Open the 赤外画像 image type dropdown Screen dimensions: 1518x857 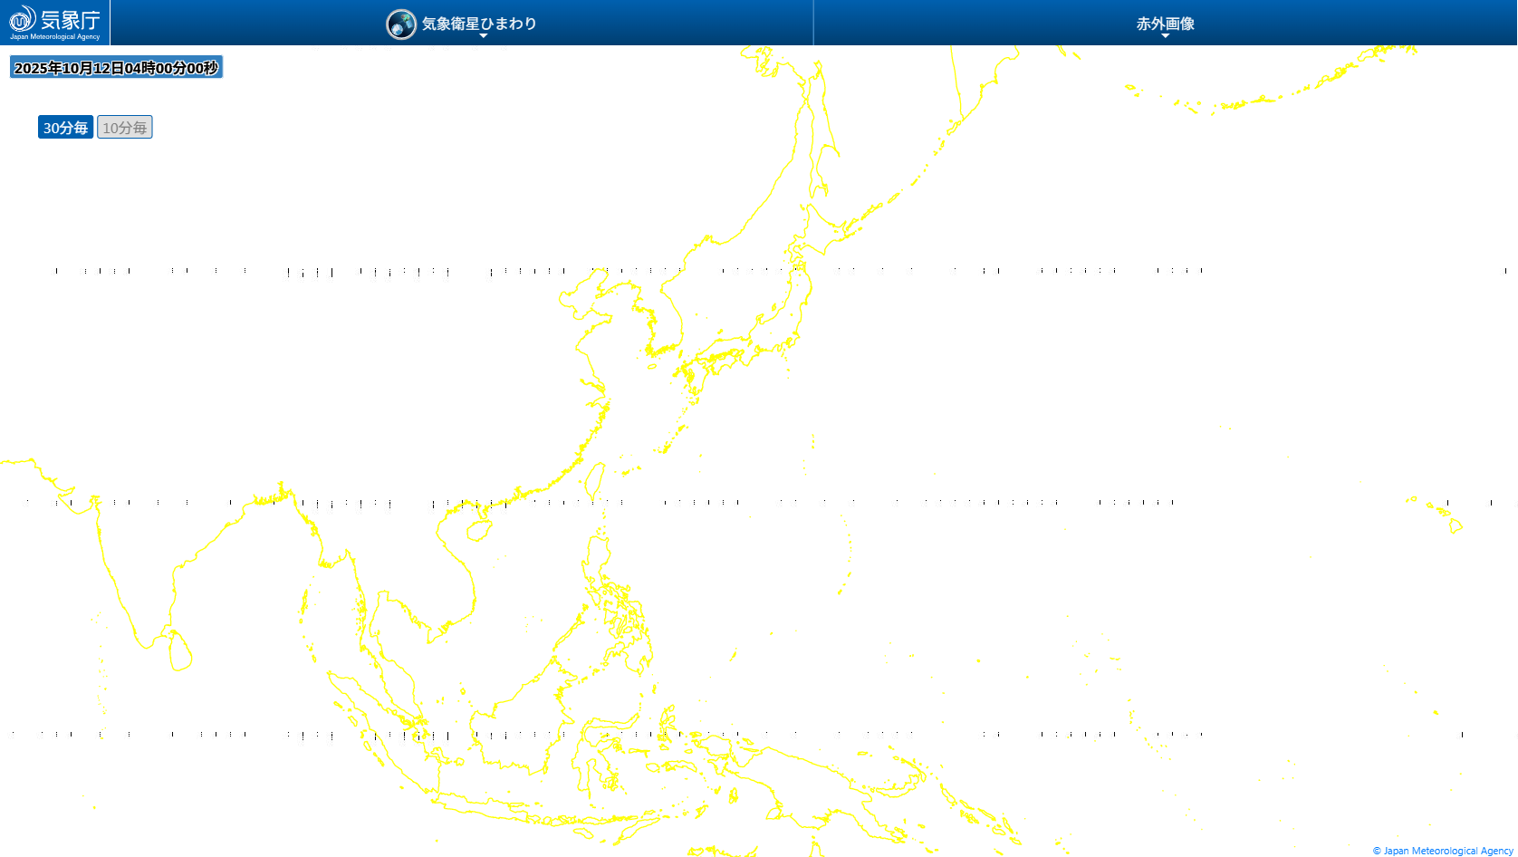pyautogui.click(x=1165, y=24)
